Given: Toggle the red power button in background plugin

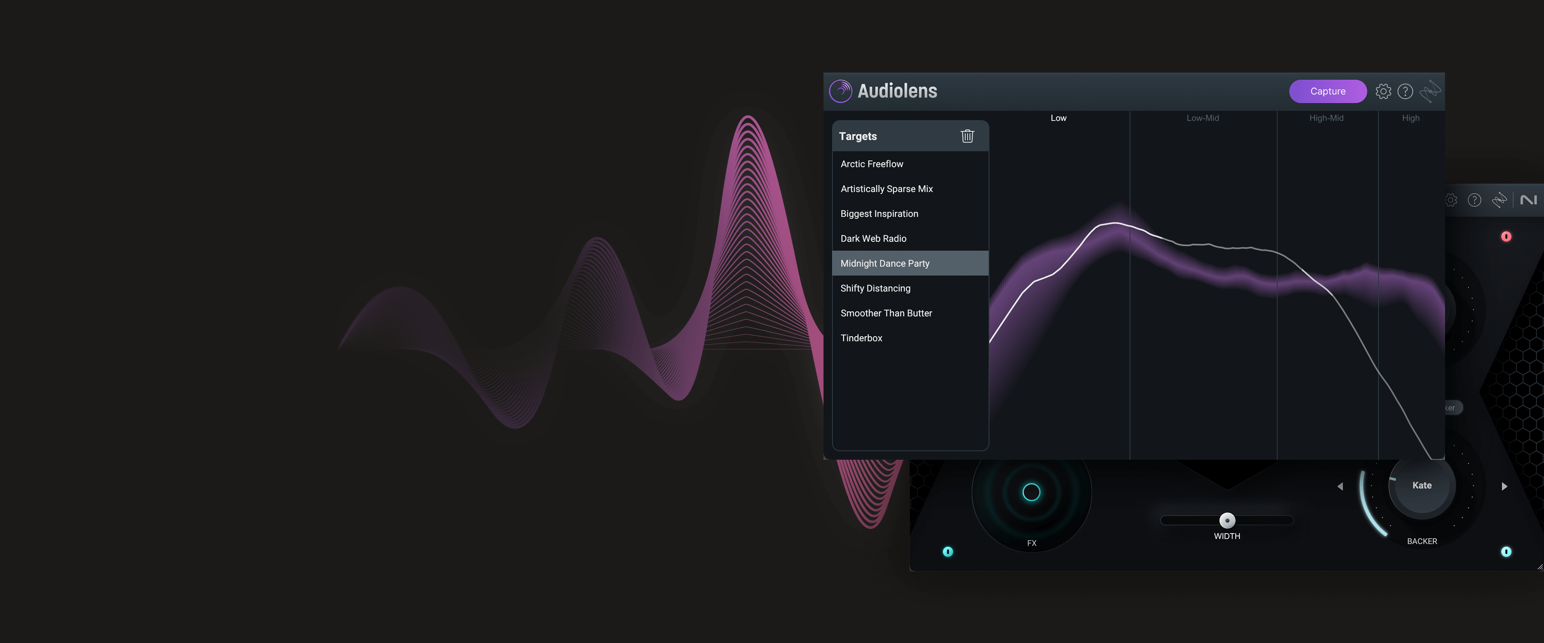Looking at the screenshot, I should tap(1506, 237).
